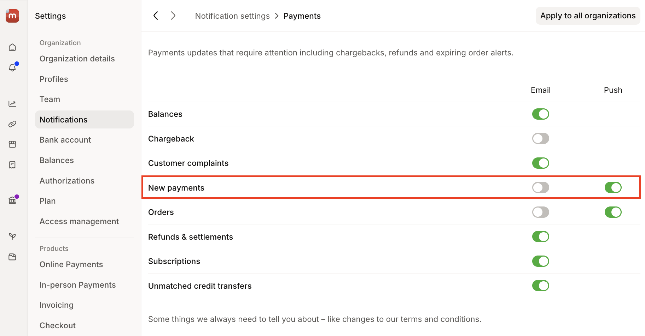Open the payment links icon
This screenshot has height=336, width=645.
[x=12, y=124]
